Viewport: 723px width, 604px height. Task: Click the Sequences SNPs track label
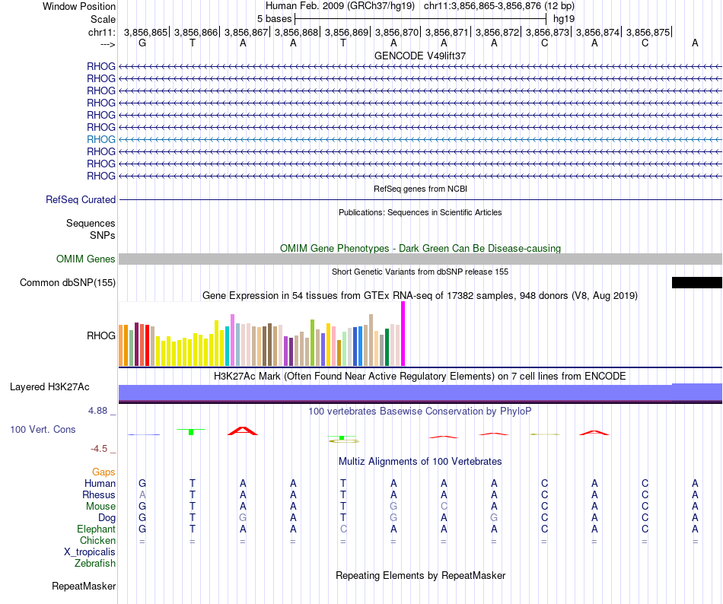click(x=91, y=229)
